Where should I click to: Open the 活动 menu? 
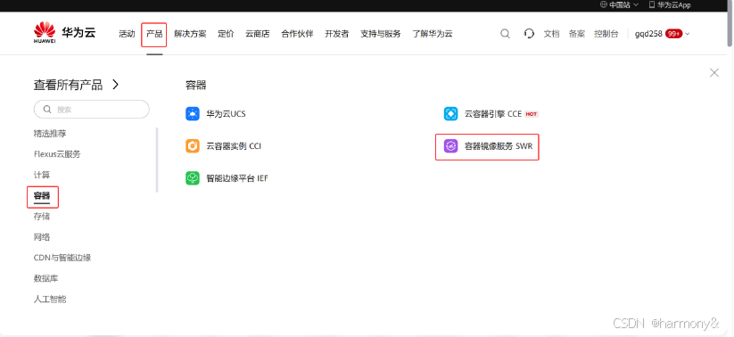point(127,34)
